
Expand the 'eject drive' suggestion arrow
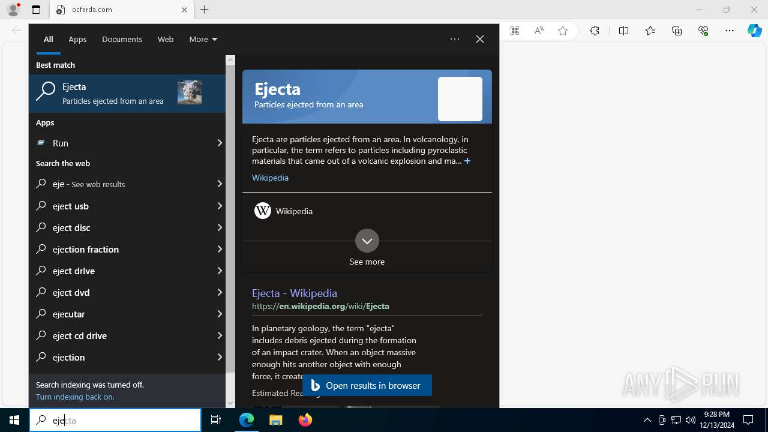tap(220, 271)
